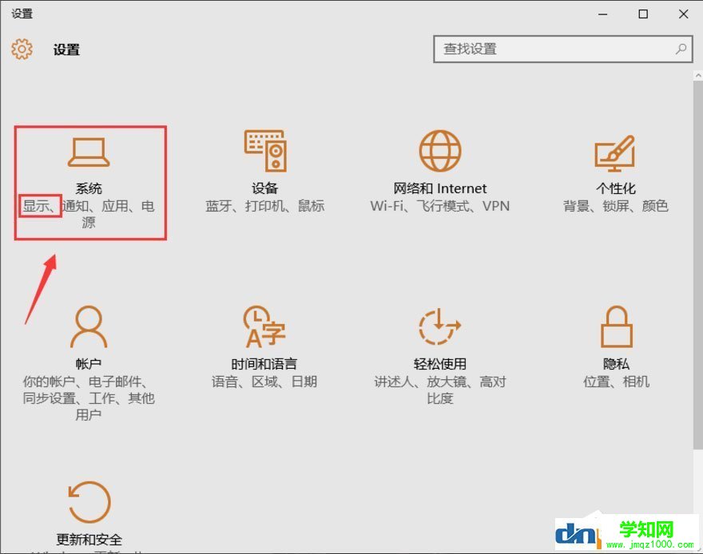Click the 个性化 title label
The height and width of the screenshot is (554, 703).
click(x=616, y=188)
